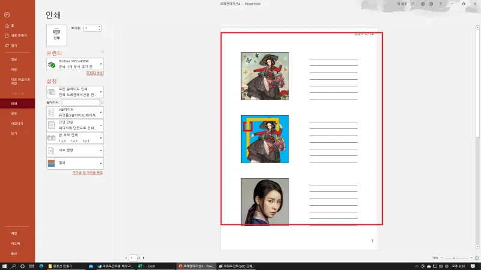Click the scroll up arrow of the preview
Image resolution: width=481 pixels, height=270 pixels.
point(477,27)
